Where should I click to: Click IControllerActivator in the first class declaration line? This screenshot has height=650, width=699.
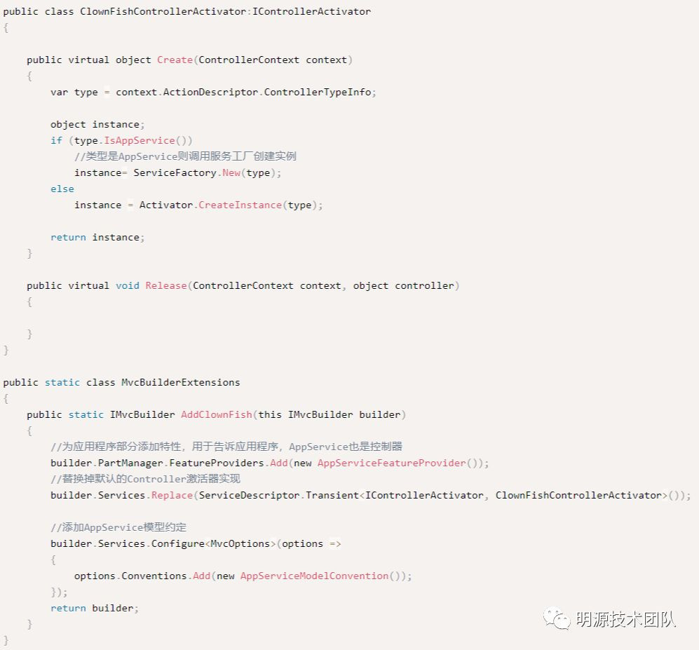(311, 12)
